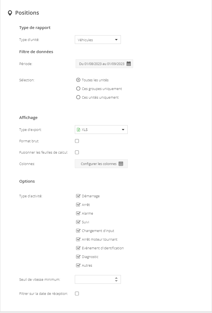
Task: Decrease minimum speed with down arrow
Action: (x=116, y=281)
